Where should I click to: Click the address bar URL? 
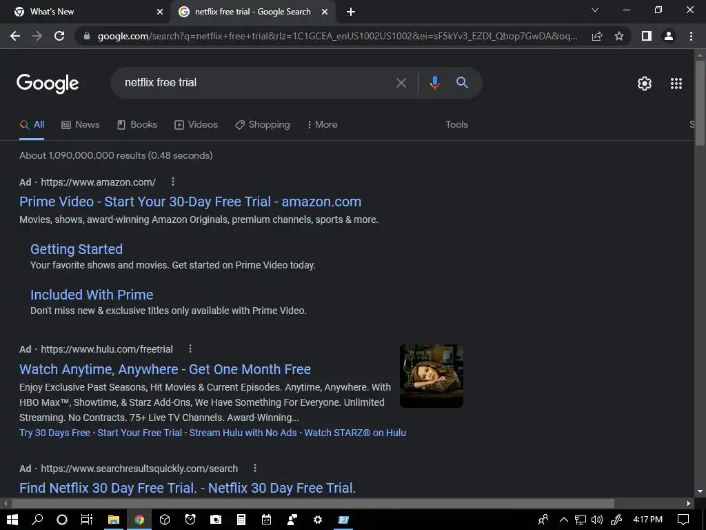click(338, 36)
